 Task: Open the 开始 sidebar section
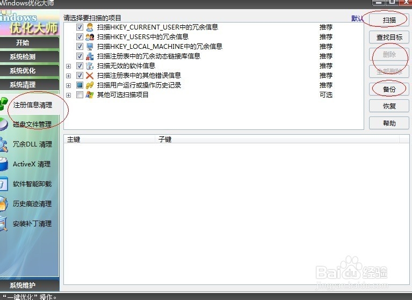point(30,42)
